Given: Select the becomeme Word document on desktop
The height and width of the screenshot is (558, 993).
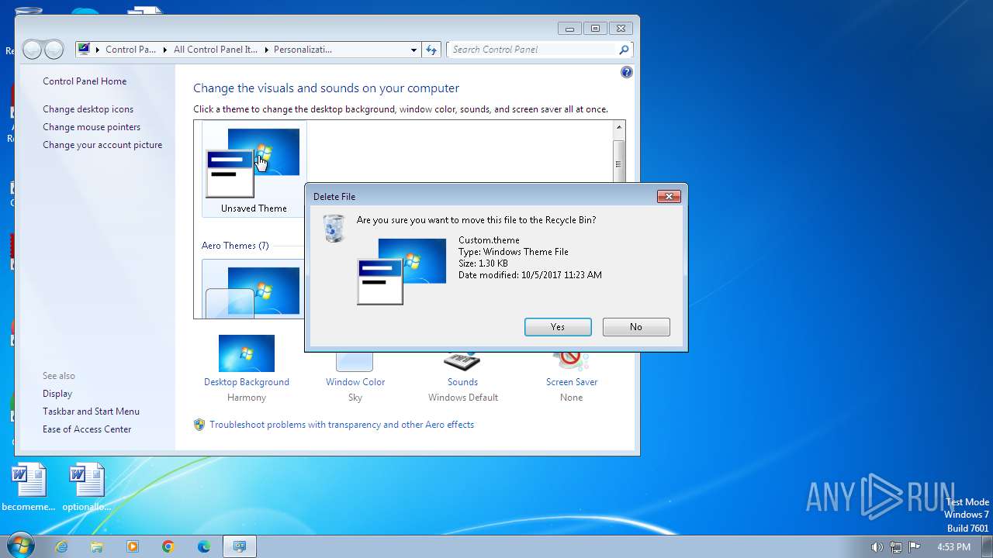Looking at the screenshot, I should (x=29, y=487).
